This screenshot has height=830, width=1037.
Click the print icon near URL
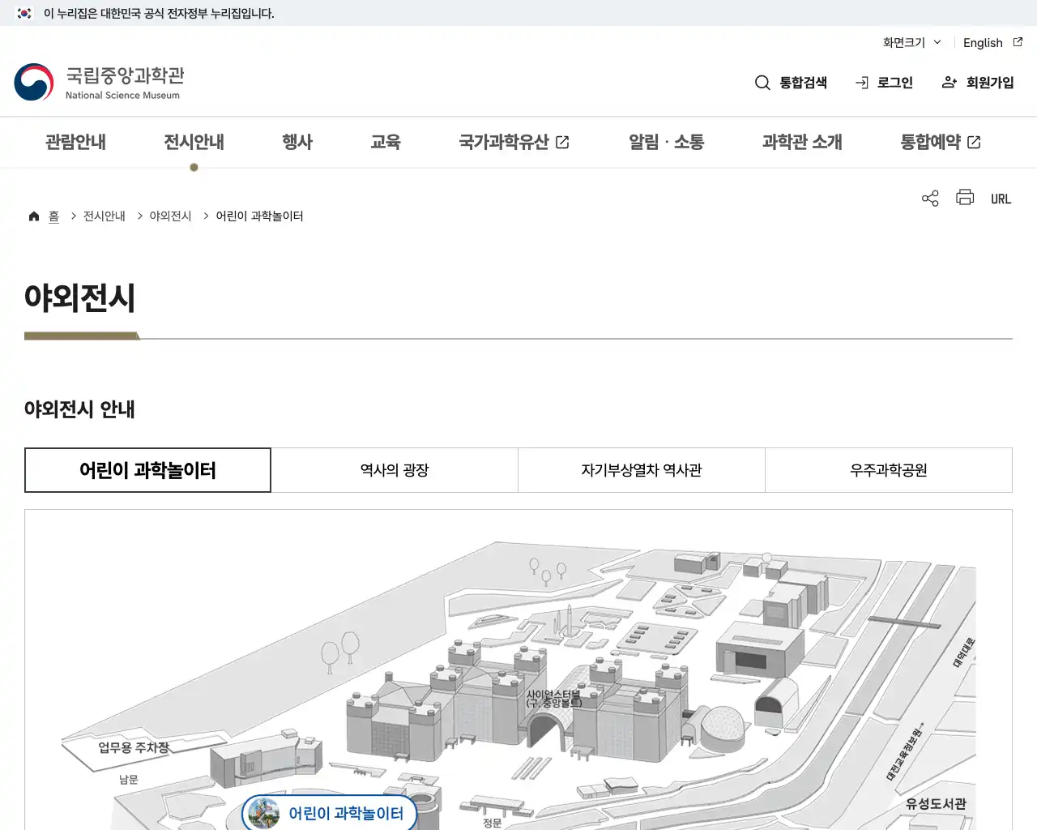[x=964, y=198]
